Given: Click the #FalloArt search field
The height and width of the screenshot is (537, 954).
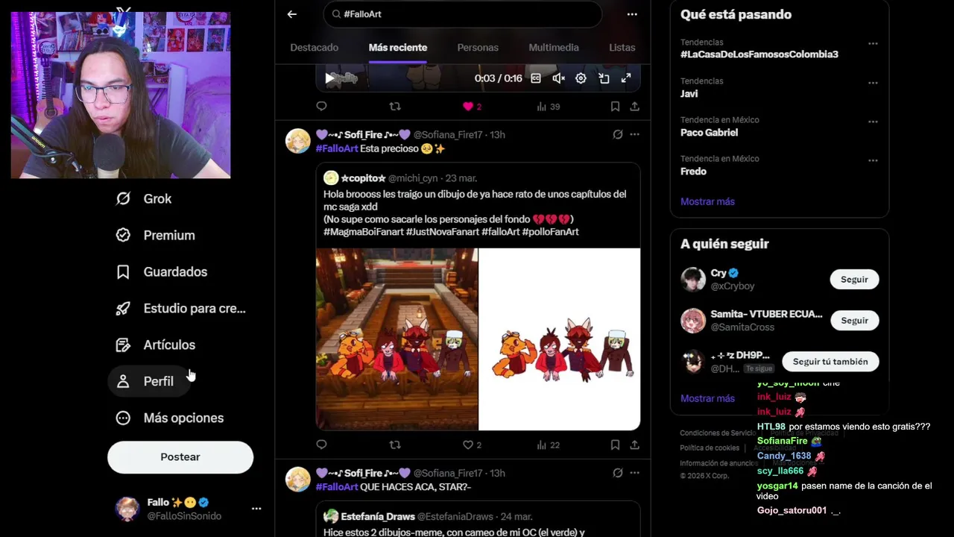Looking at the screenshot, I should click(x=462, y=14).
